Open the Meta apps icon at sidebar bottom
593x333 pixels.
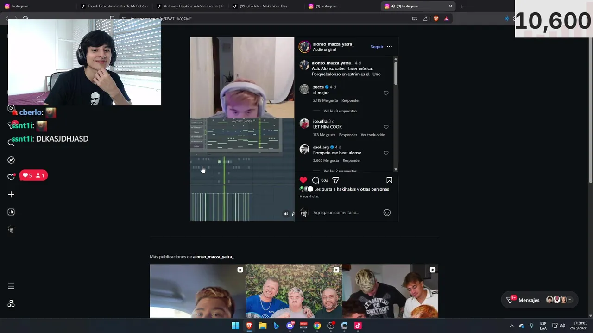coord(11,304)
